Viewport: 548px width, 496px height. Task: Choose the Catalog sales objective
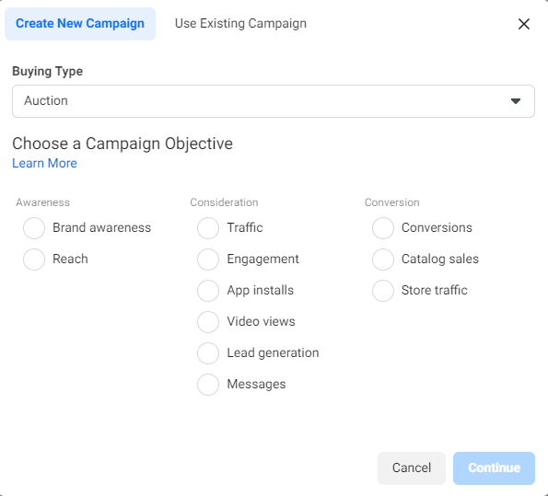(x=383, y=260)
